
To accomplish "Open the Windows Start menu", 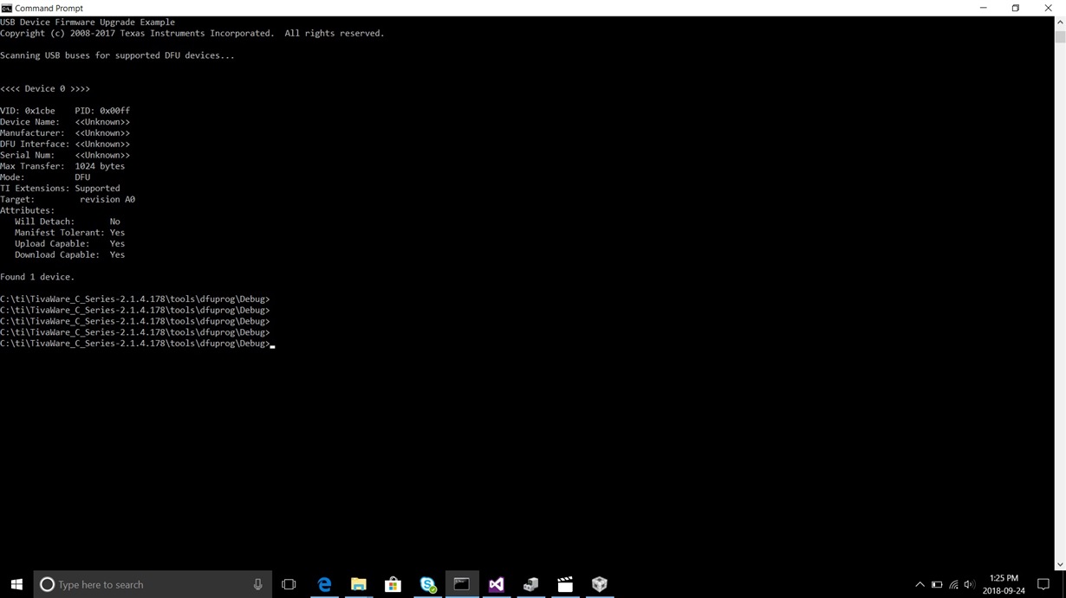I will coord(16,584).
